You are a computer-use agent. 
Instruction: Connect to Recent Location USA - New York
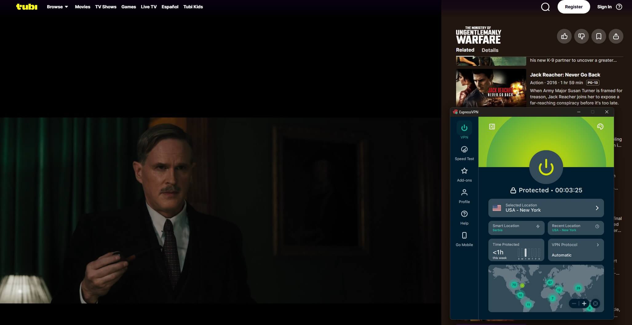point(576,228)
